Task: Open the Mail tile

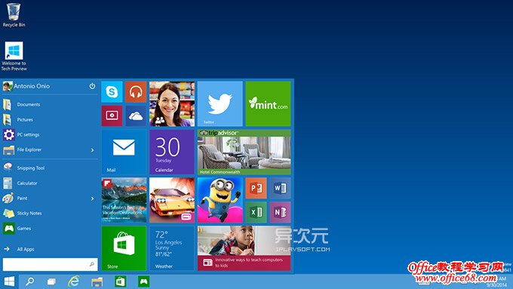Action: 124,152
